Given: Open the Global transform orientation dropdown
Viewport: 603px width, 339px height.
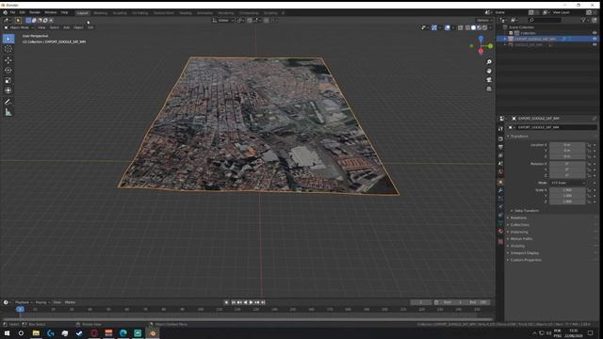Looking at the screenshot, I should point(223,21).
